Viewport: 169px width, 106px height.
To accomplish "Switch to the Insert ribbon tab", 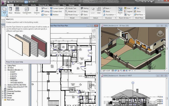I will pos(17,5).
